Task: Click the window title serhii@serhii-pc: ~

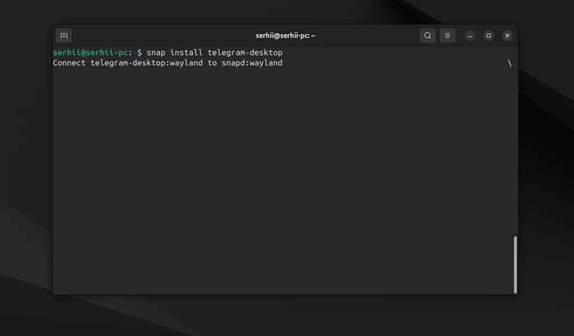Action: click(x=285, y=36)
